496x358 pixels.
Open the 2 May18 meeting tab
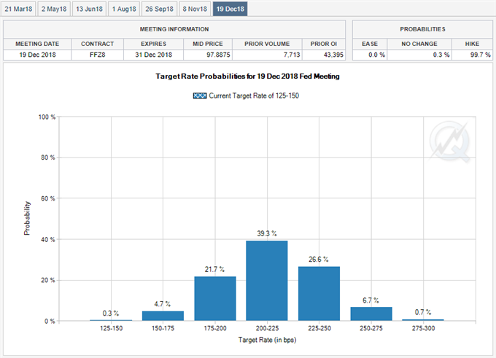[x=54, y=9]
